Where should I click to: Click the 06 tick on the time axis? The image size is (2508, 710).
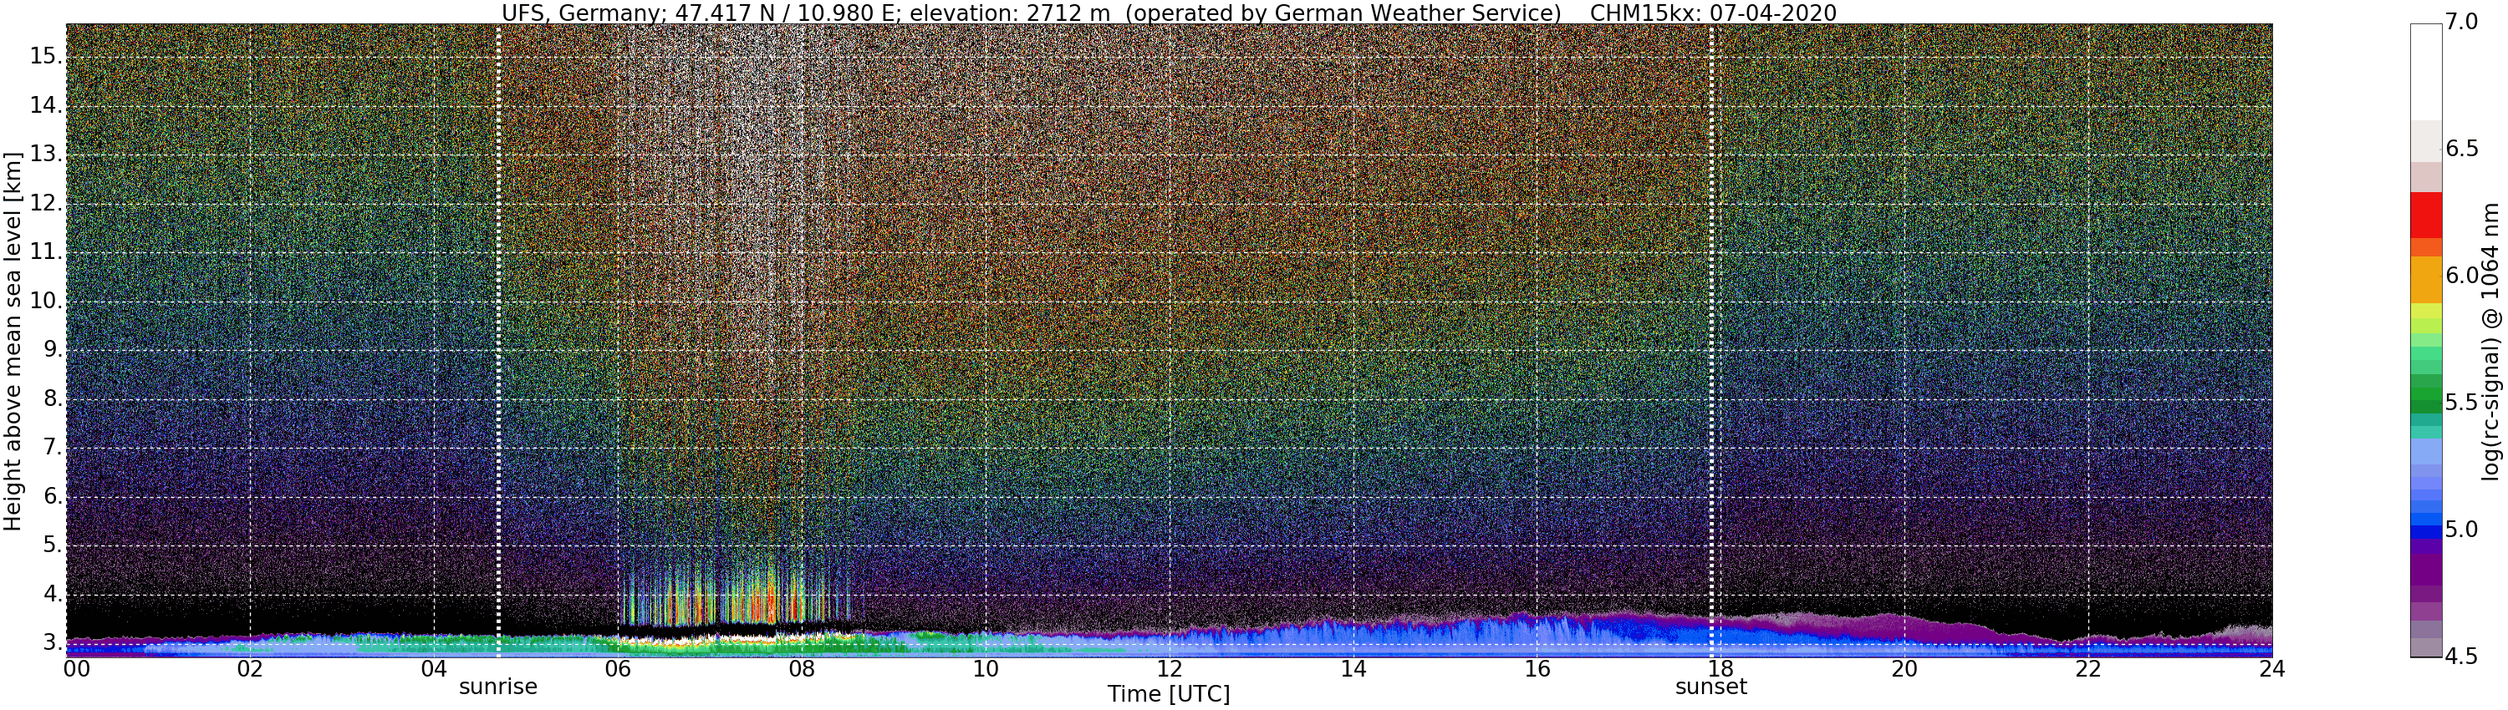[617, 669]
